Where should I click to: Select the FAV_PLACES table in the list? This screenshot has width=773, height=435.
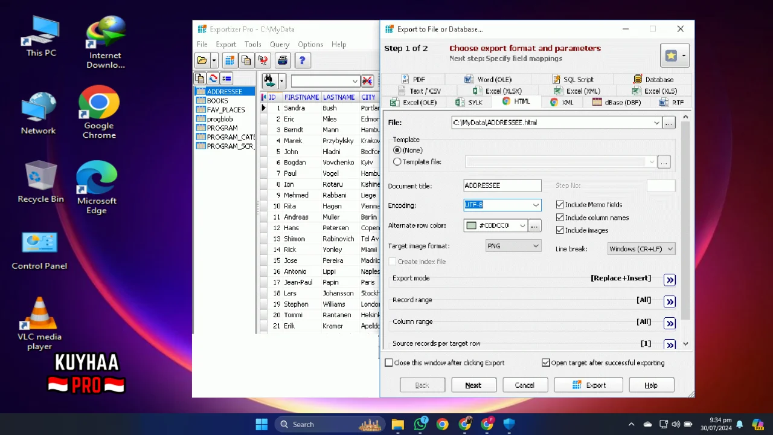click(226, 110)
